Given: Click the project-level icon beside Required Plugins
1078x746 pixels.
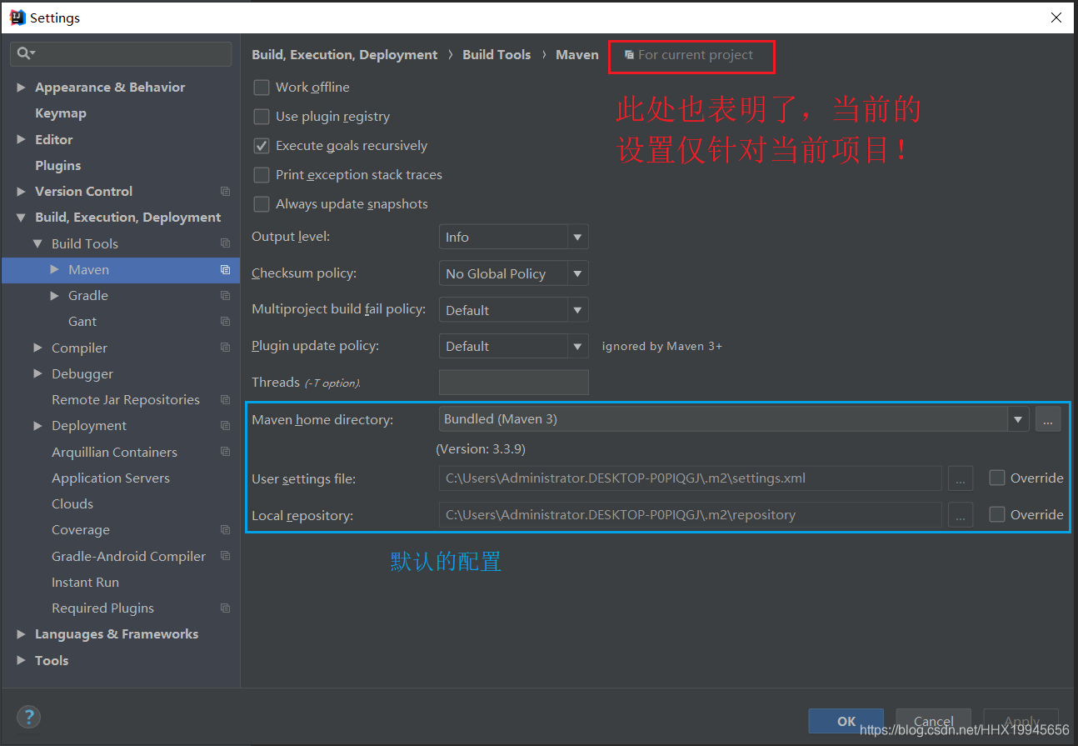Looking at the screenshot, I should 225,608.
